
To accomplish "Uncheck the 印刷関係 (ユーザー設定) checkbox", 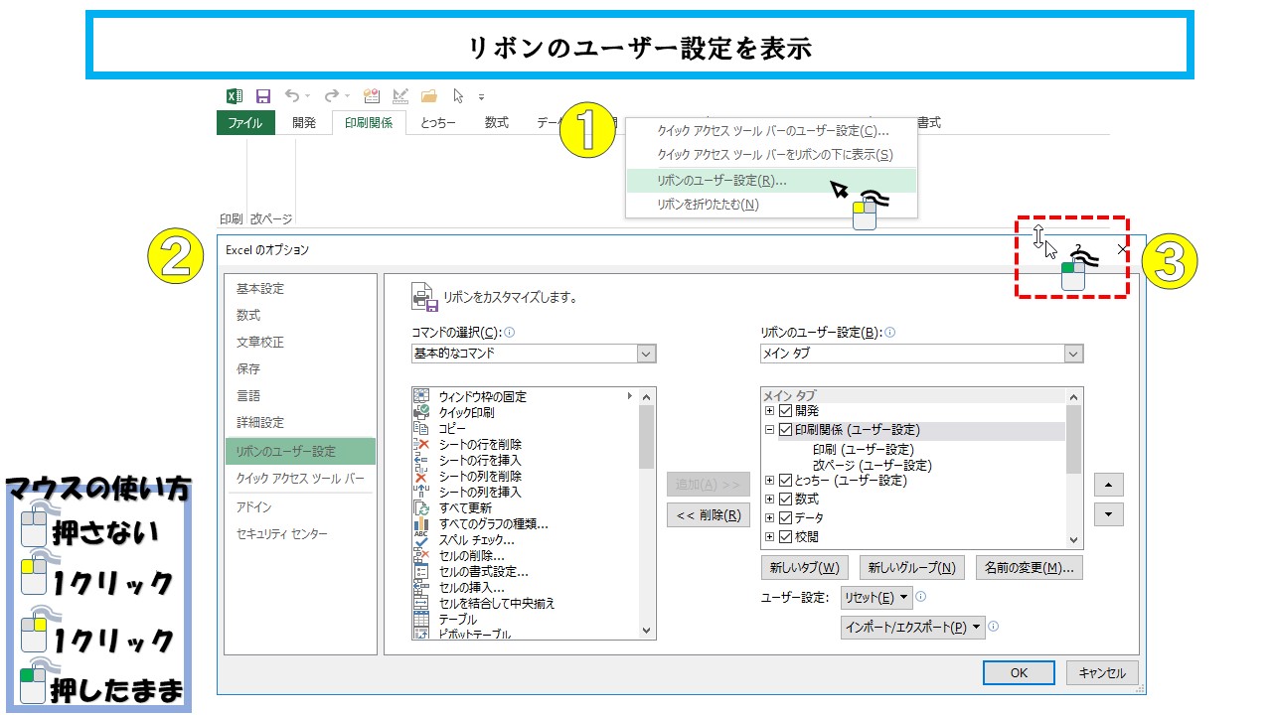I will (786, 430).
